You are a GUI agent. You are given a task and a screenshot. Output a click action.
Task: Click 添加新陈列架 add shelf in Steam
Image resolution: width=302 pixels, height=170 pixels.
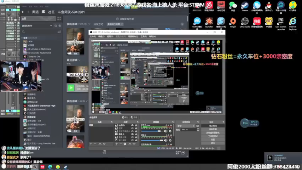pos(125,19)
